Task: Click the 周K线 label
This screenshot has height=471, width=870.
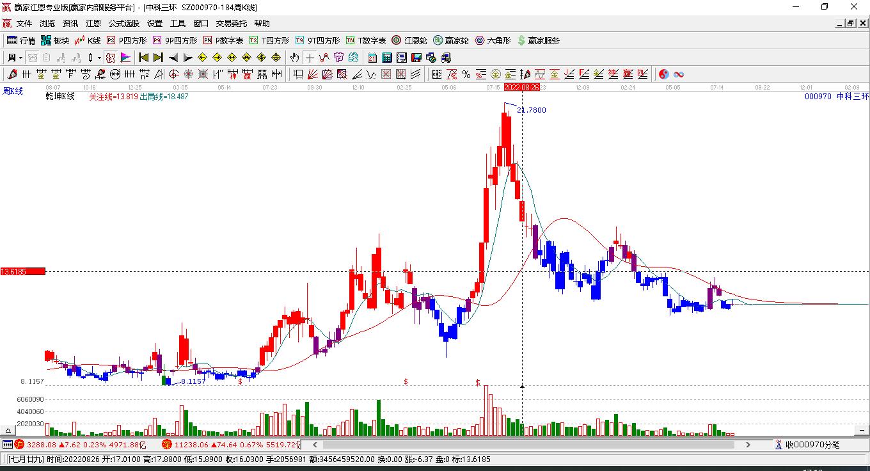Action: click(x=13, y=92)
